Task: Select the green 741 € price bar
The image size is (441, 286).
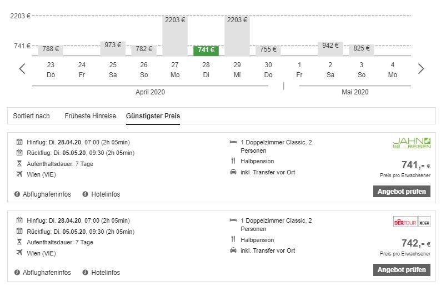Action: coord(206,50)
